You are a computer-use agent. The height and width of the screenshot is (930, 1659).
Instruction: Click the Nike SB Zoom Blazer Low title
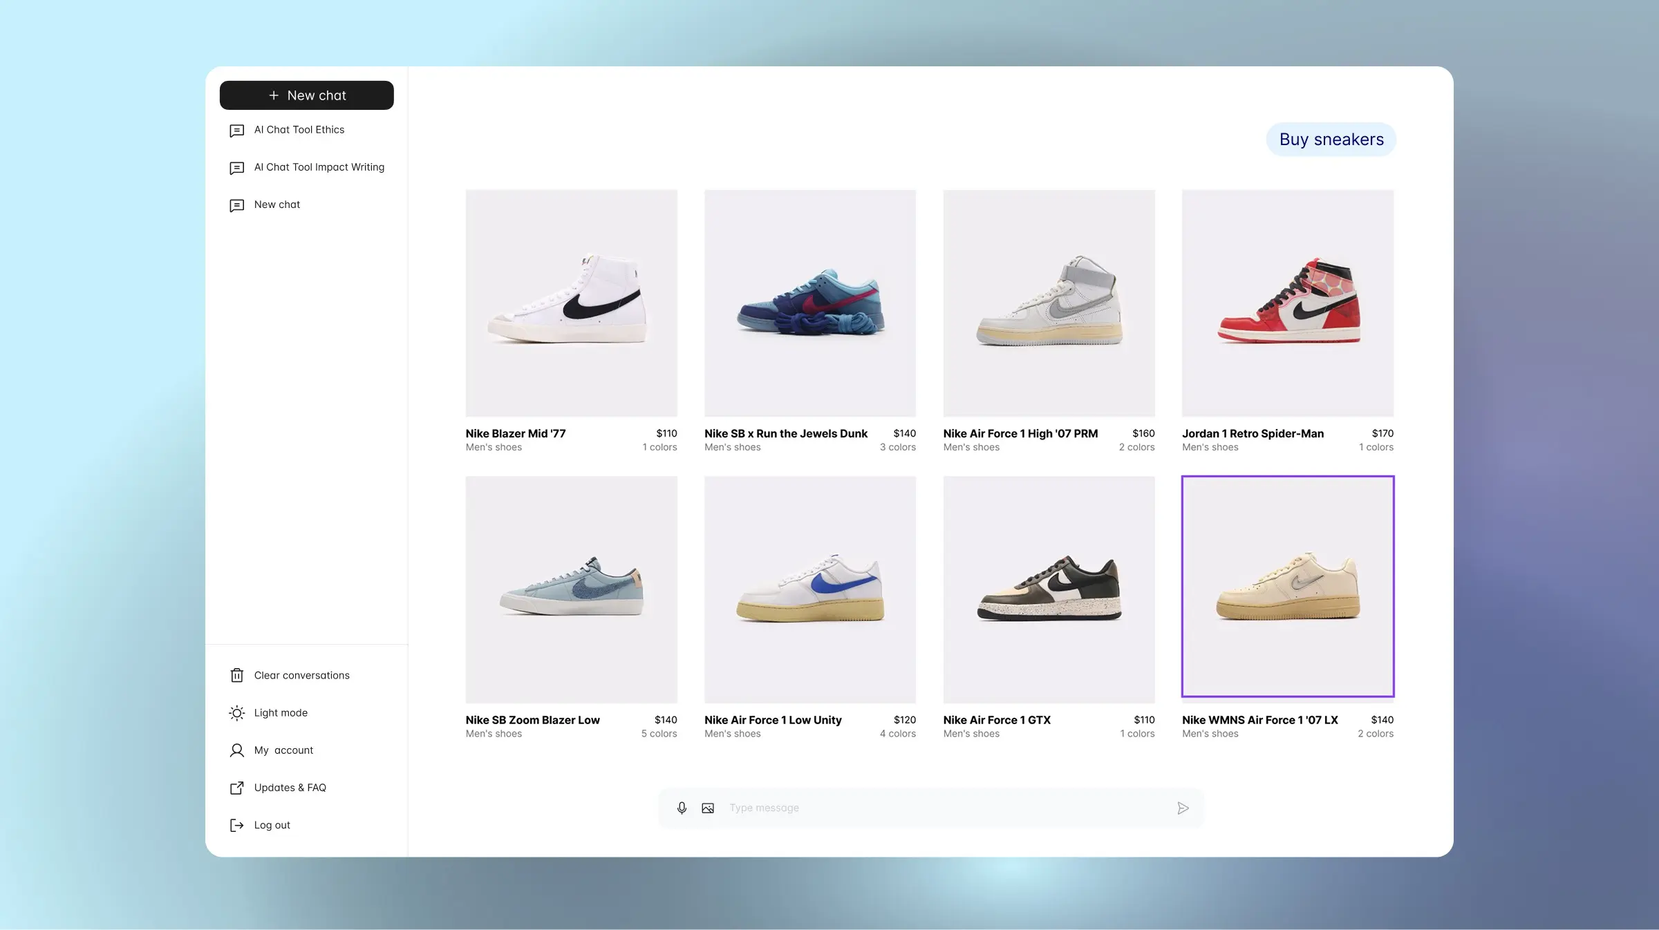(533, 720)
